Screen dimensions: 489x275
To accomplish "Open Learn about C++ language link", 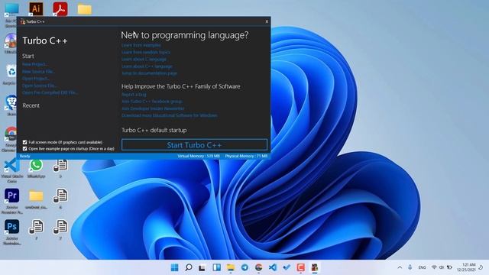I will pyautogui.click(x=147, y=66).
